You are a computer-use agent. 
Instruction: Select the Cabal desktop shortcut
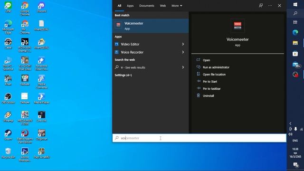click(8, 43)
